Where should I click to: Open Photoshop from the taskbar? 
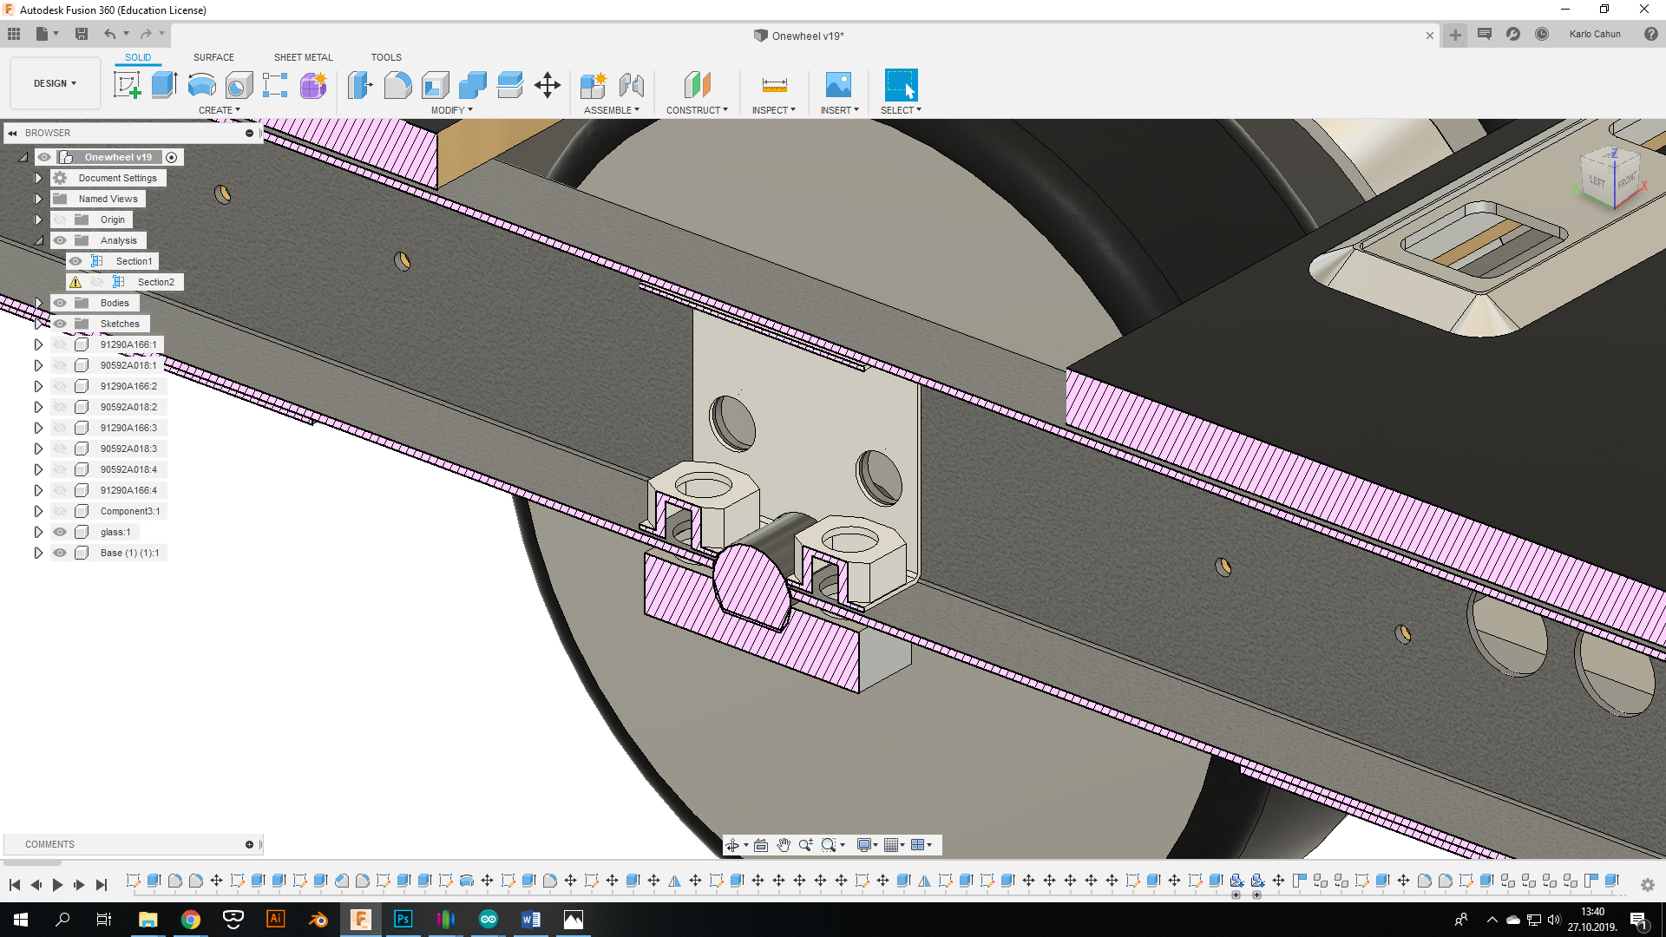coord(403,919)
